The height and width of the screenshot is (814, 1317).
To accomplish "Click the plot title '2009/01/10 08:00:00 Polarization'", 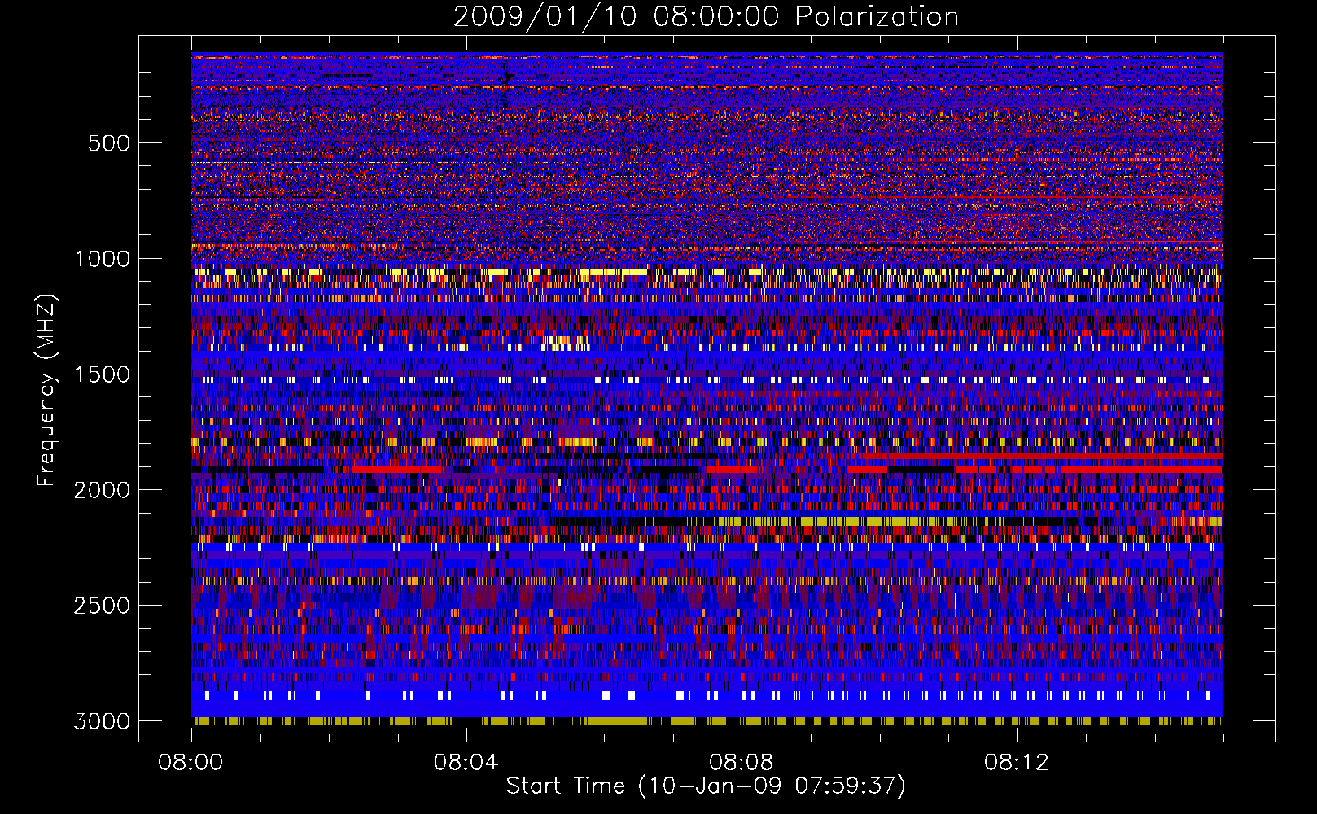I will click(706, 17).
